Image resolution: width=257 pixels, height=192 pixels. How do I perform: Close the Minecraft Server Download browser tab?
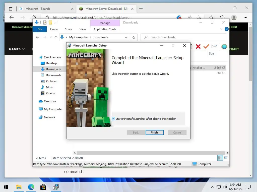[x=133, y=9]
